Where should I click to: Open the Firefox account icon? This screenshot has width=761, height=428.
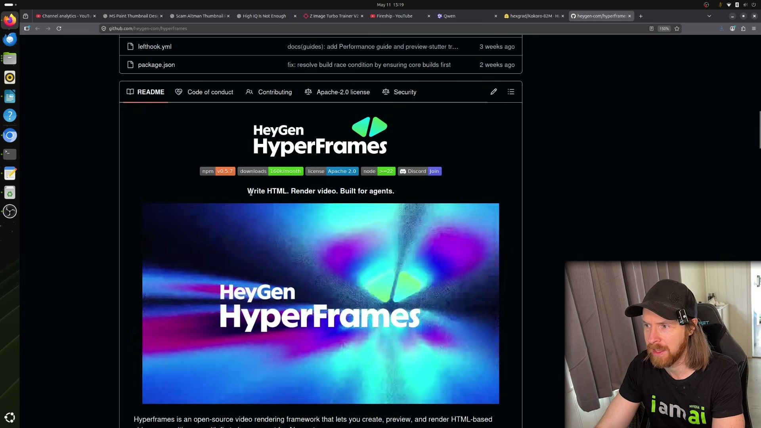(x=732, y=29)
